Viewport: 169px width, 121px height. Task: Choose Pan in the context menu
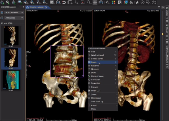pos(103,52)
